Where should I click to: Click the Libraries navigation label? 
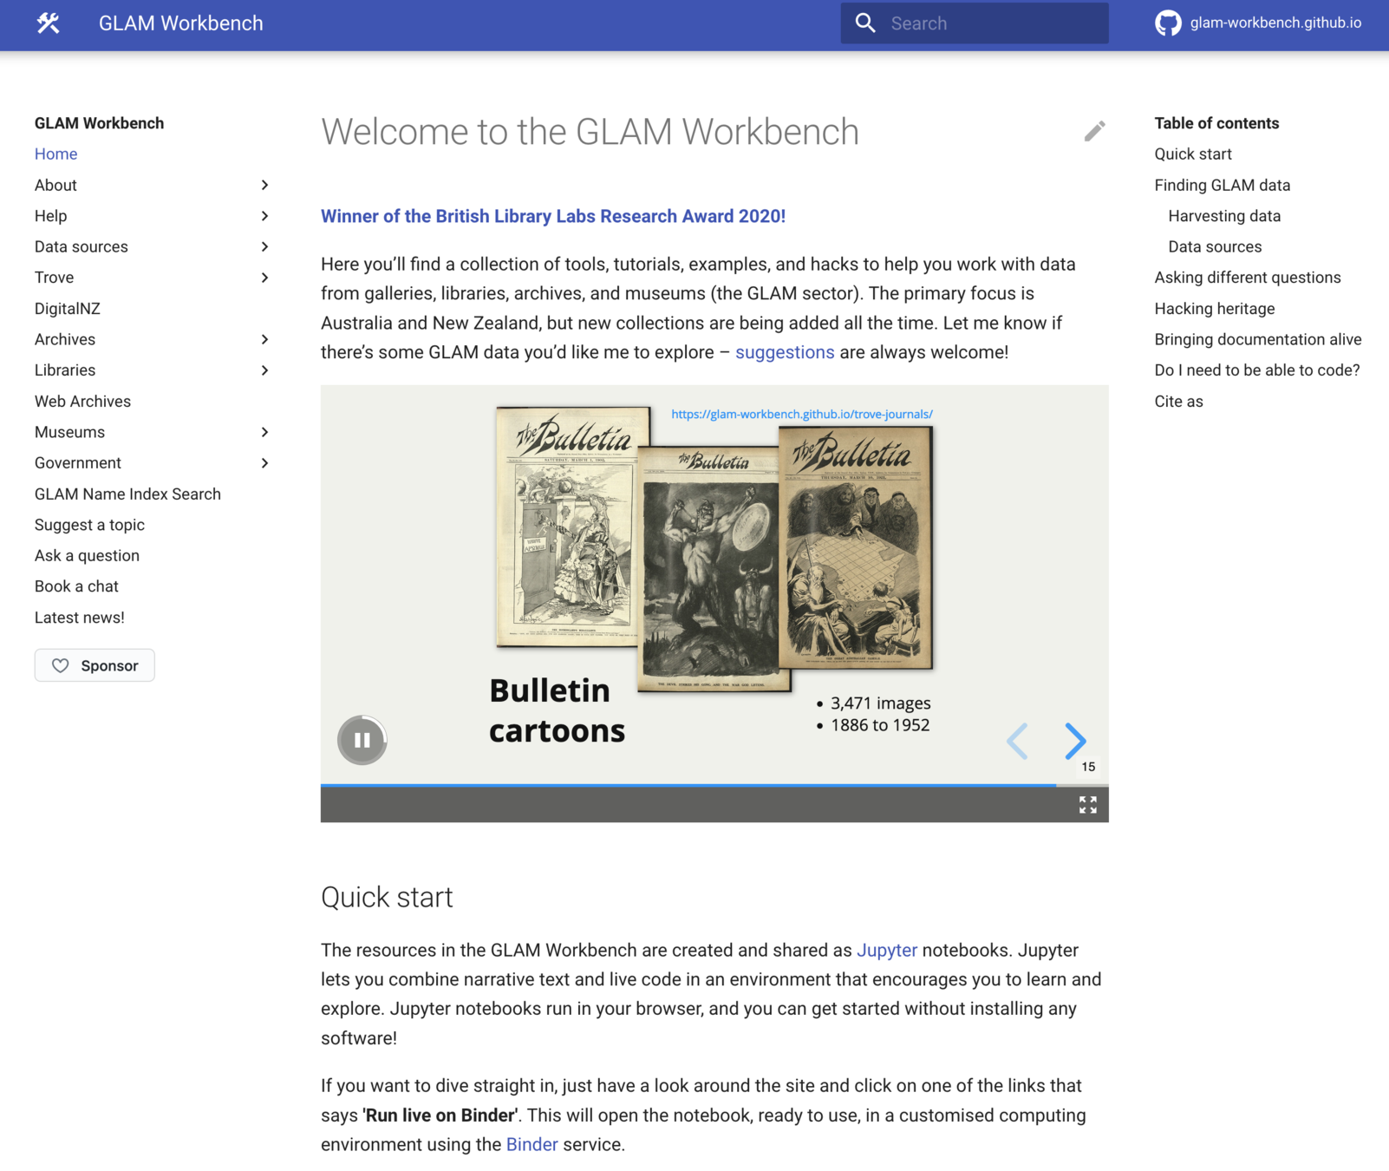65,370
